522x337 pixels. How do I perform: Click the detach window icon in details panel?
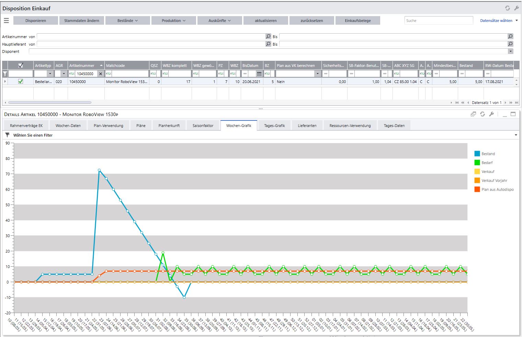pos(473,114)
